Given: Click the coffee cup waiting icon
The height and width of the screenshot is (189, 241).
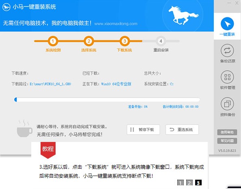Looking at the screenshot, I should [24, 129].
